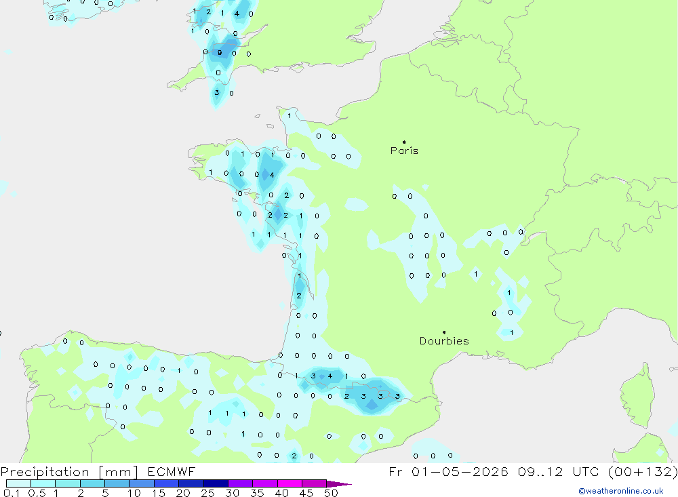Click the purple 30 mm legend swatch
Image resolution: width=678 pixels, height=497 pixels.
241,483
